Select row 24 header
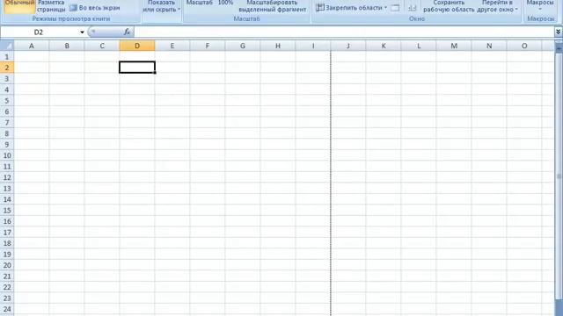 pos(7,309)
